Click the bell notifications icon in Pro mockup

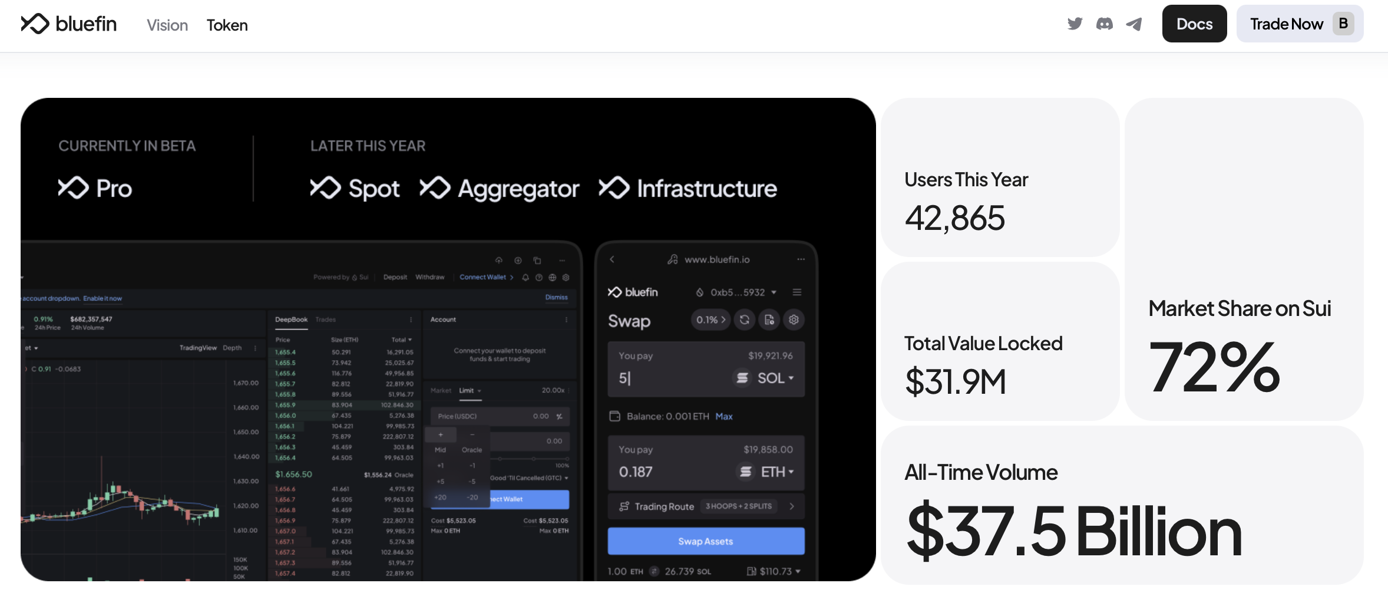(x=526, y=277)
